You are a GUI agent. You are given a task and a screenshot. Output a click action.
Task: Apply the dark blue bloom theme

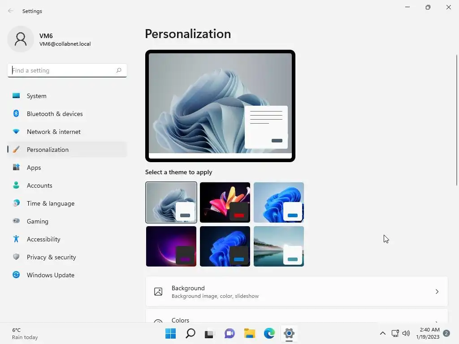(225, 246)
